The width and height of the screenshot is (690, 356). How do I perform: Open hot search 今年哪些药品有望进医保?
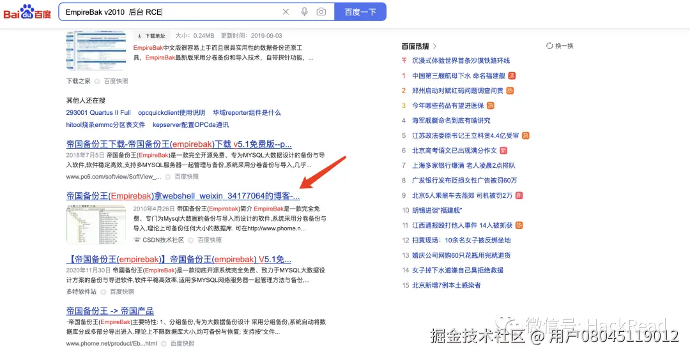point(447,105)
